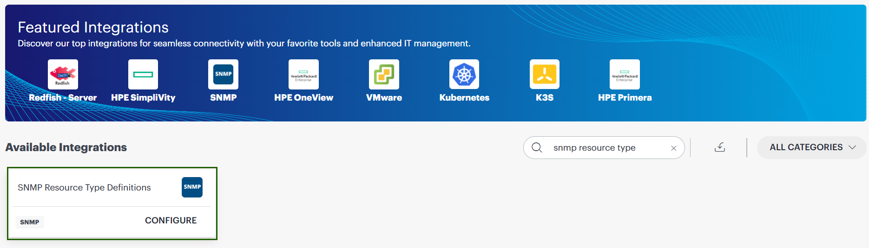Click the SNMP logo on the card
This screenshot has height=248, width=869.
[x=192, y=187]
